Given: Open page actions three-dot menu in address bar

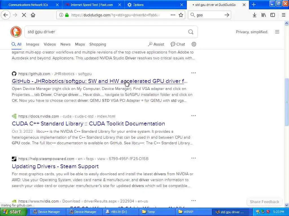Looking at the screenshot, I should [173, 15].
